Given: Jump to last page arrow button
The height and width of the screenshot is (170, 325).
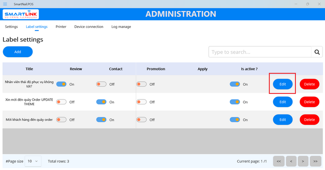Looking at the screenshot, I should (315, 161).
